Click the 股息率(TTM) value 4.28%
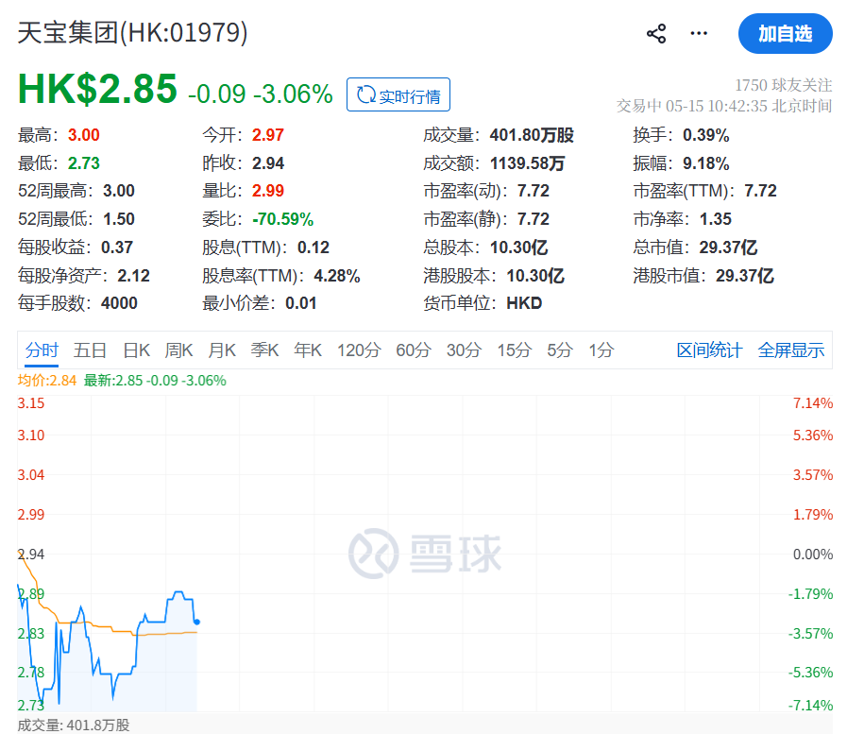847x734 pixels. click(x=337, y=276)
